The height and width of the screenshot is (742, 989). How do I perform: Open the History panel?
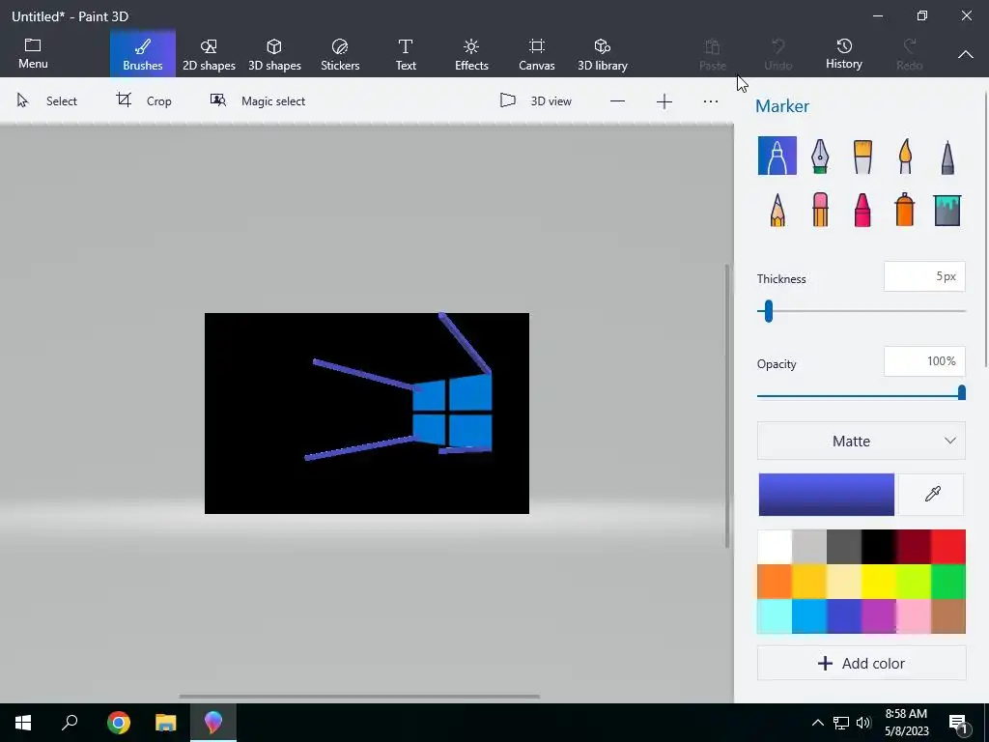pos(844,54)
